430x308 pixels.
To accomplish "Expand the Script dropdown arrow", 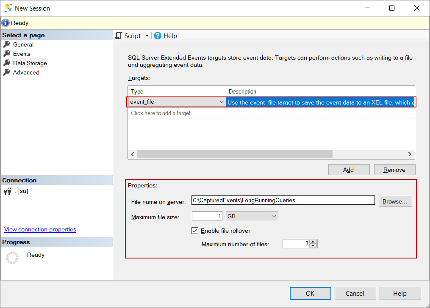I will coord(147,36).
